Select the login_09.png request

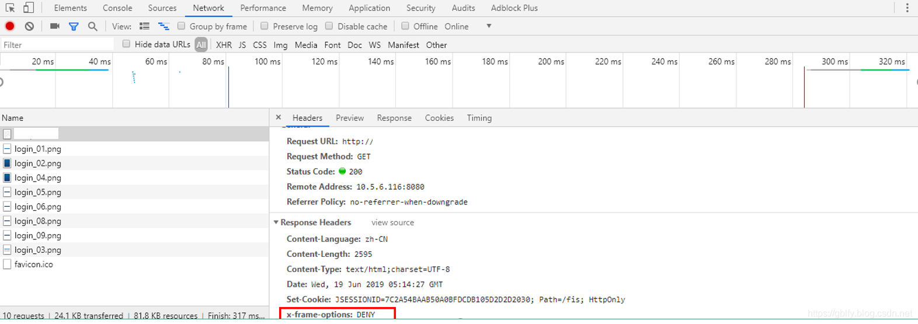pos(134,235)
